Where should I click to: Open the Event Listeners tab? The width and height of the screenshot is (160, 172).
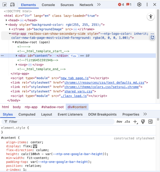click(70, 114)
